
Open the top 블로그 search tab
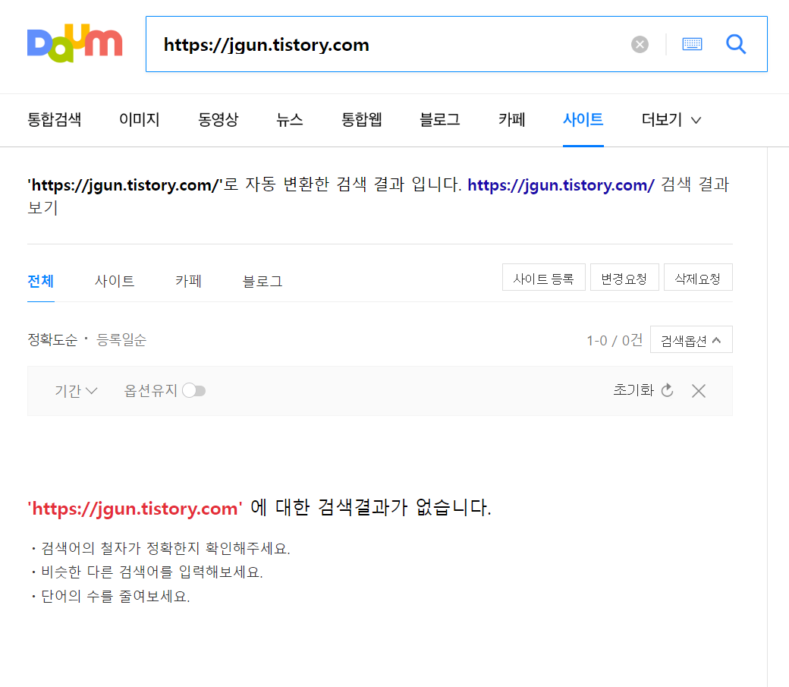pyautogui.click(x=440, y=120)
